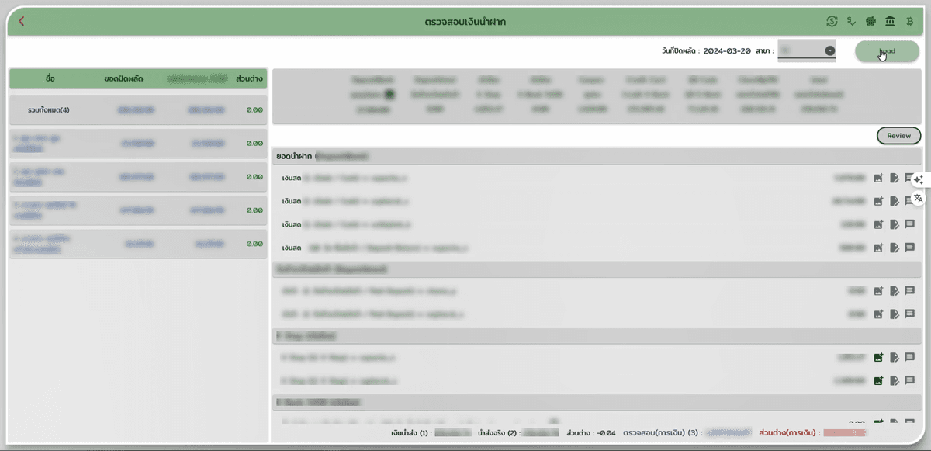The image size is (931, 451).
Task: Click the red ส่วนต่าง(การเงิน) footer label
Action: [788, 432]
